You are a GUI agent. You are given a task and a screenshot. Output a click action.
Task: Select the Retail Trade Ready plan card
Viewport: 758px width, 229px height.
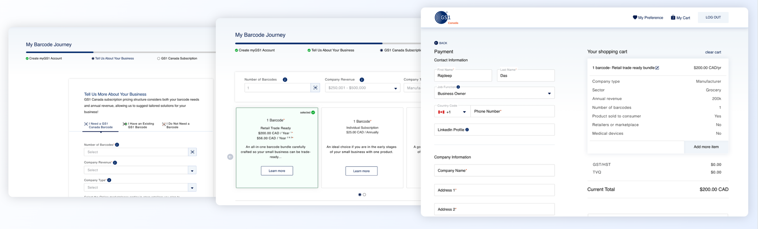pyautogui.click(x=277, y=148)
